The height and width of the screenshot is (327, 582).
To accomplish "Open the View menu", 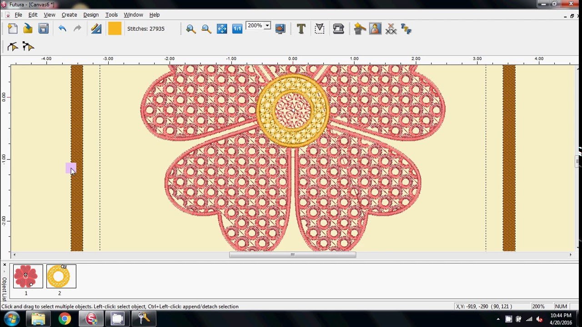I will pyautogui.click(x=50, y=15).
